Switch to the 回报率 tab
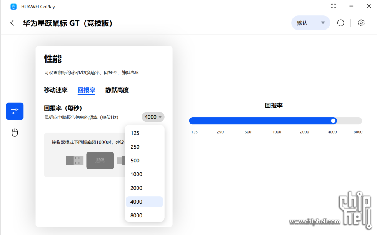 (87, 90)
